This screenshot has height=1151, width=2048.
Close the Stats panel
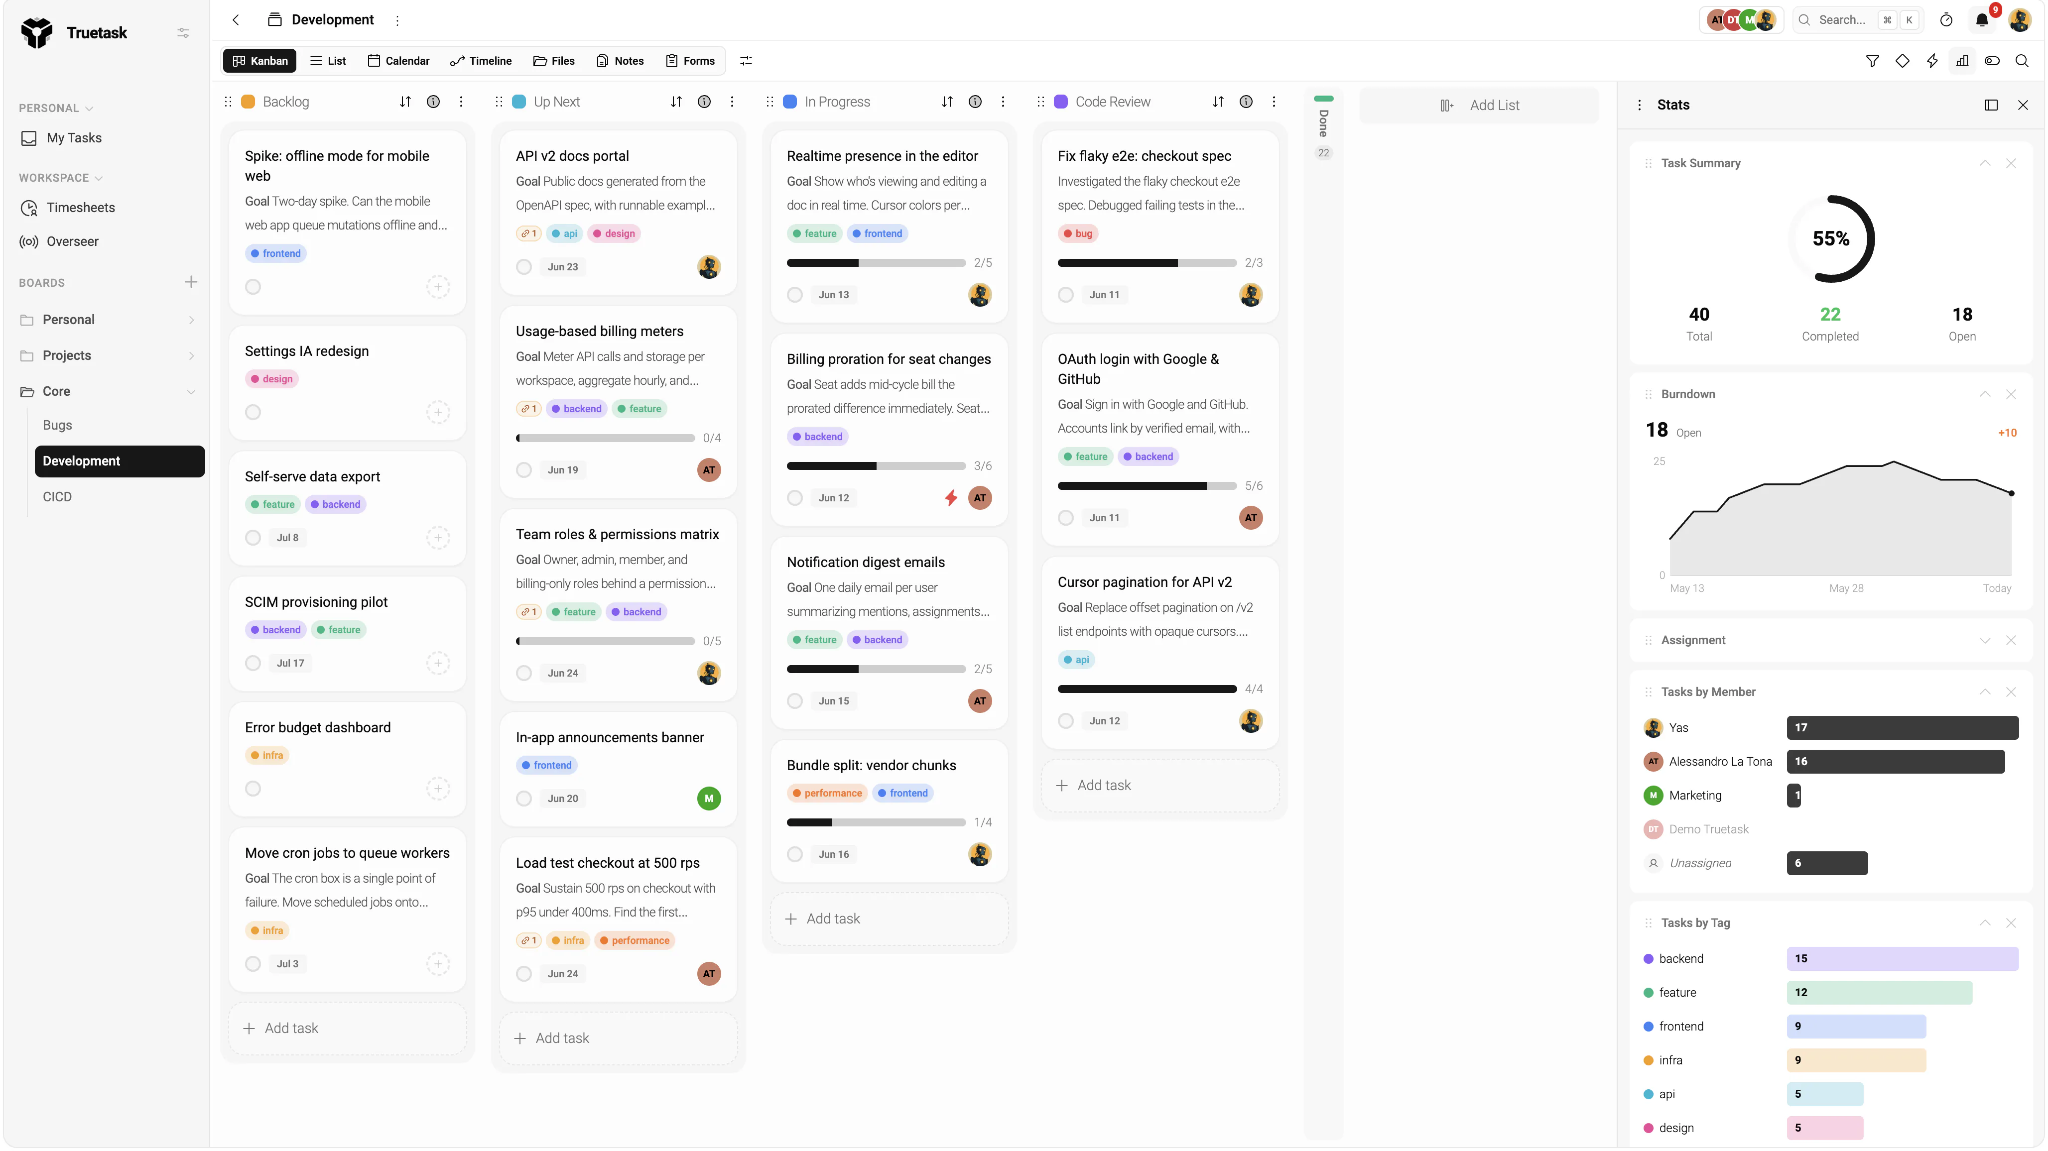pos(2024,105)
